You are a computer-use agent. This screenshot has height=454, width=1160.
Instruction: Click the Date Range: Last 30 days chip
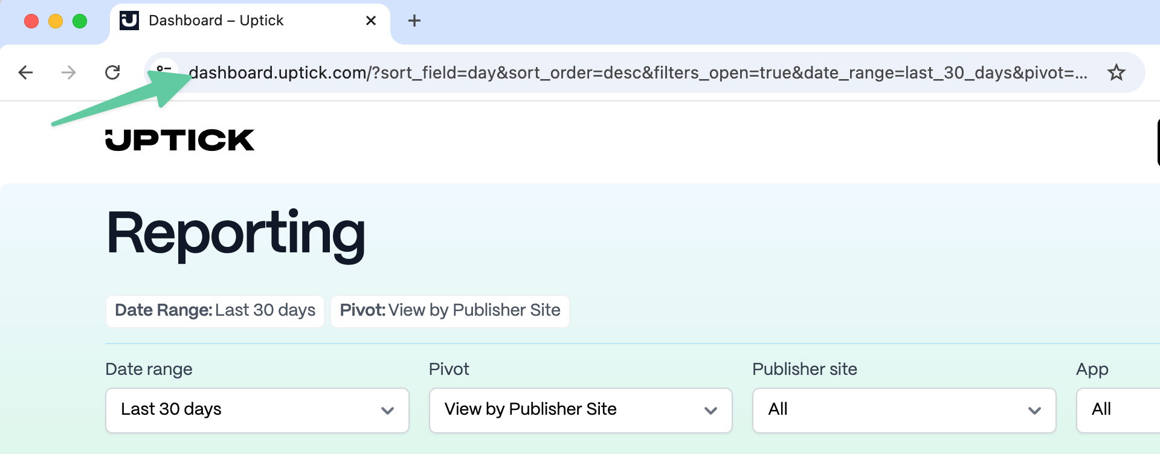215,310
